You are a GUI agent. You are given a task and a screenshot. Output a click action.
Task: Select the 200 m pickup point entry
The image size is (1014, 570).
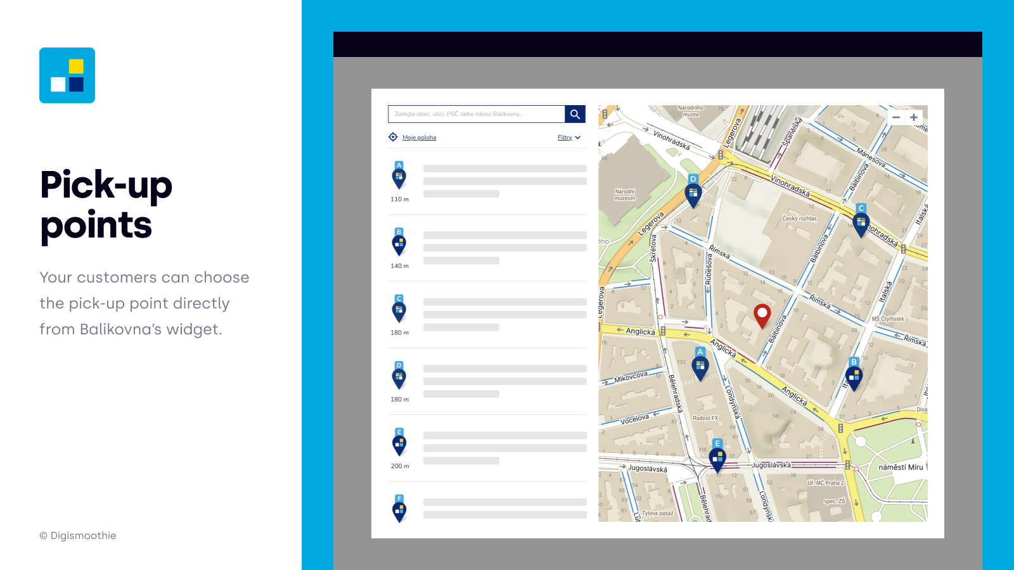(x=487, y=446)
